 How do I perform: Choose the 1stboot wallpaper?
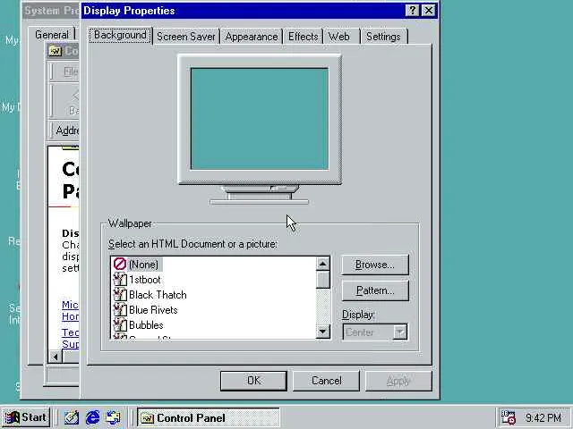point(145,280)
